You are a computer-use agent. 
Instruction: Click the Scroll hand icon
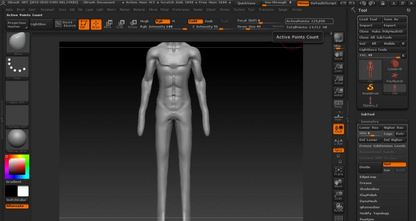339,57
